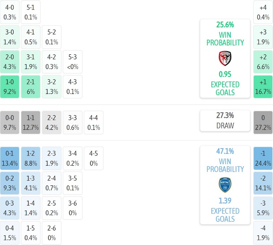Click the 0-1 scoreline box
Viewport: 273px width, 245px height.
(x=10, y=158)
